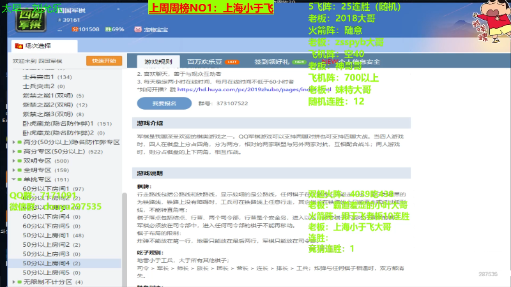Select room 50分以上房间3 (0)
This screenshot has width=511, height=287.
[52, 254]
